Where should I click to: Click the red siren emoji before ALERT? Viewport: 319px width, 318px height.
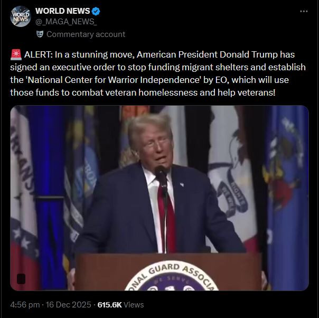[16, 54]
